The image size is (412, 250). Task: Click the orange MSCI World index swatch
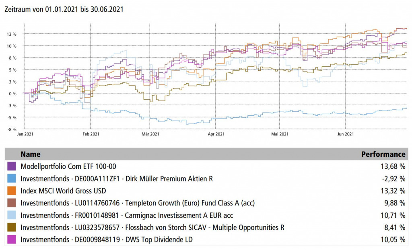click(12, 191)
